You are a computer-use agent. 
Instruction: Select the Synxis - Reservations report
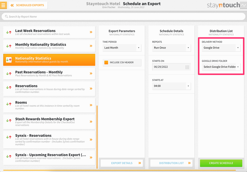pyautogui.click(x=49, y=140)
